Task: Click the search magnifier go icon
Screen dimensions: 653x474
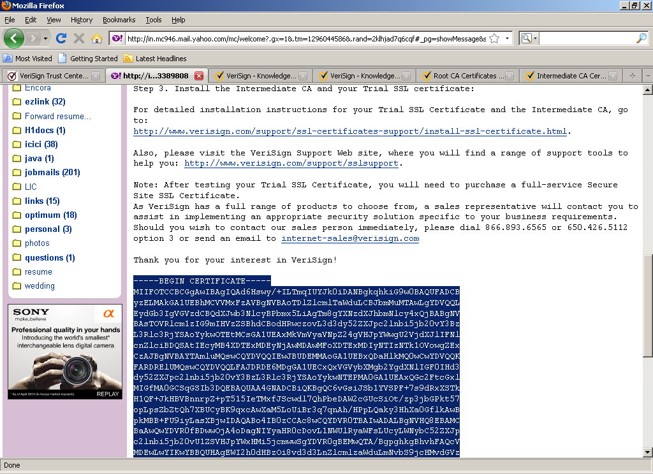Action: pyautogui.click(x=642, y=38)
